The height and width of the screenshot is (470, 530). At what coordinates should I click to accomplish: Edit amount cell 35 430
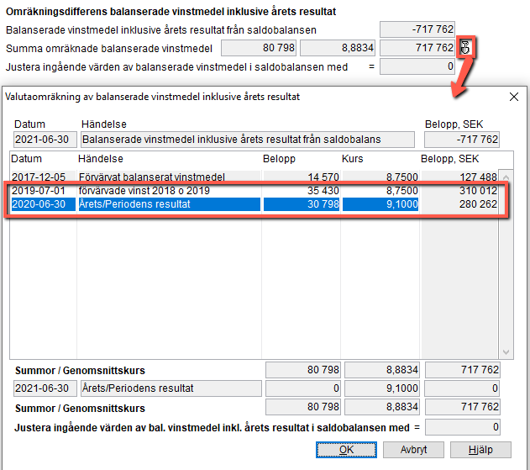302,191
